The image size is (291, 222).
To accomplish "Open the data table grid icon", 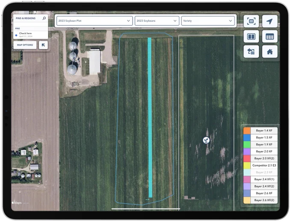I will [270, 36].
